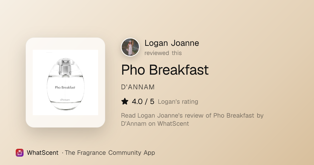Viewport: 314px width, 165px height.
Task: Click the d'Annam text on bottle
Action: click(65, 100)
